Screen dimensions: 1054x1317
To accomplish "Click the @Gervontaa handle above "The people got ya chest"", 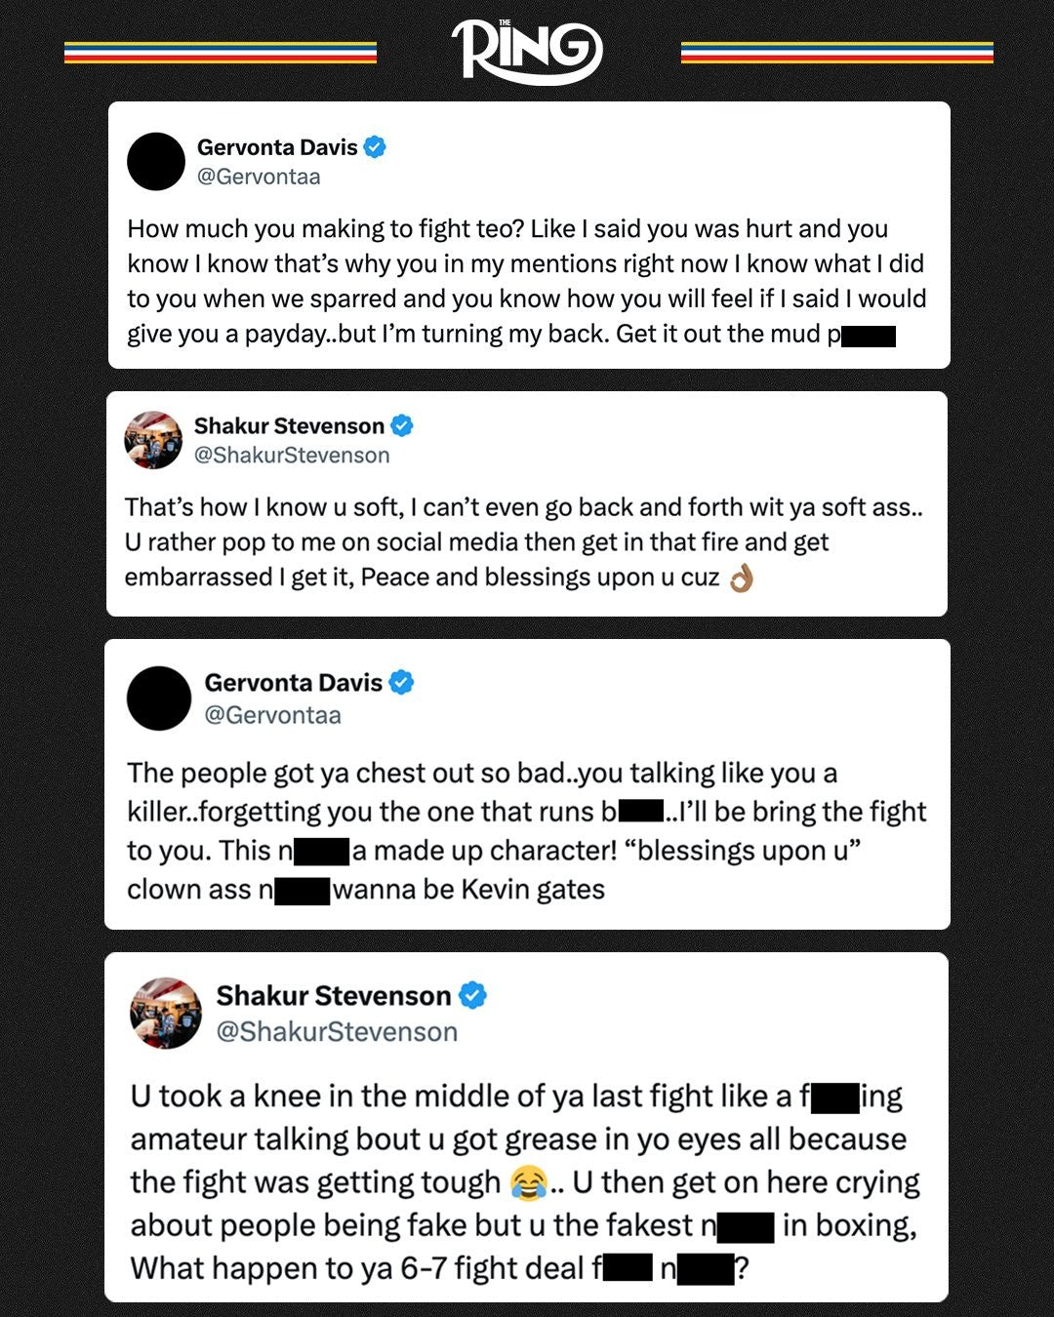I will [272, 715].
